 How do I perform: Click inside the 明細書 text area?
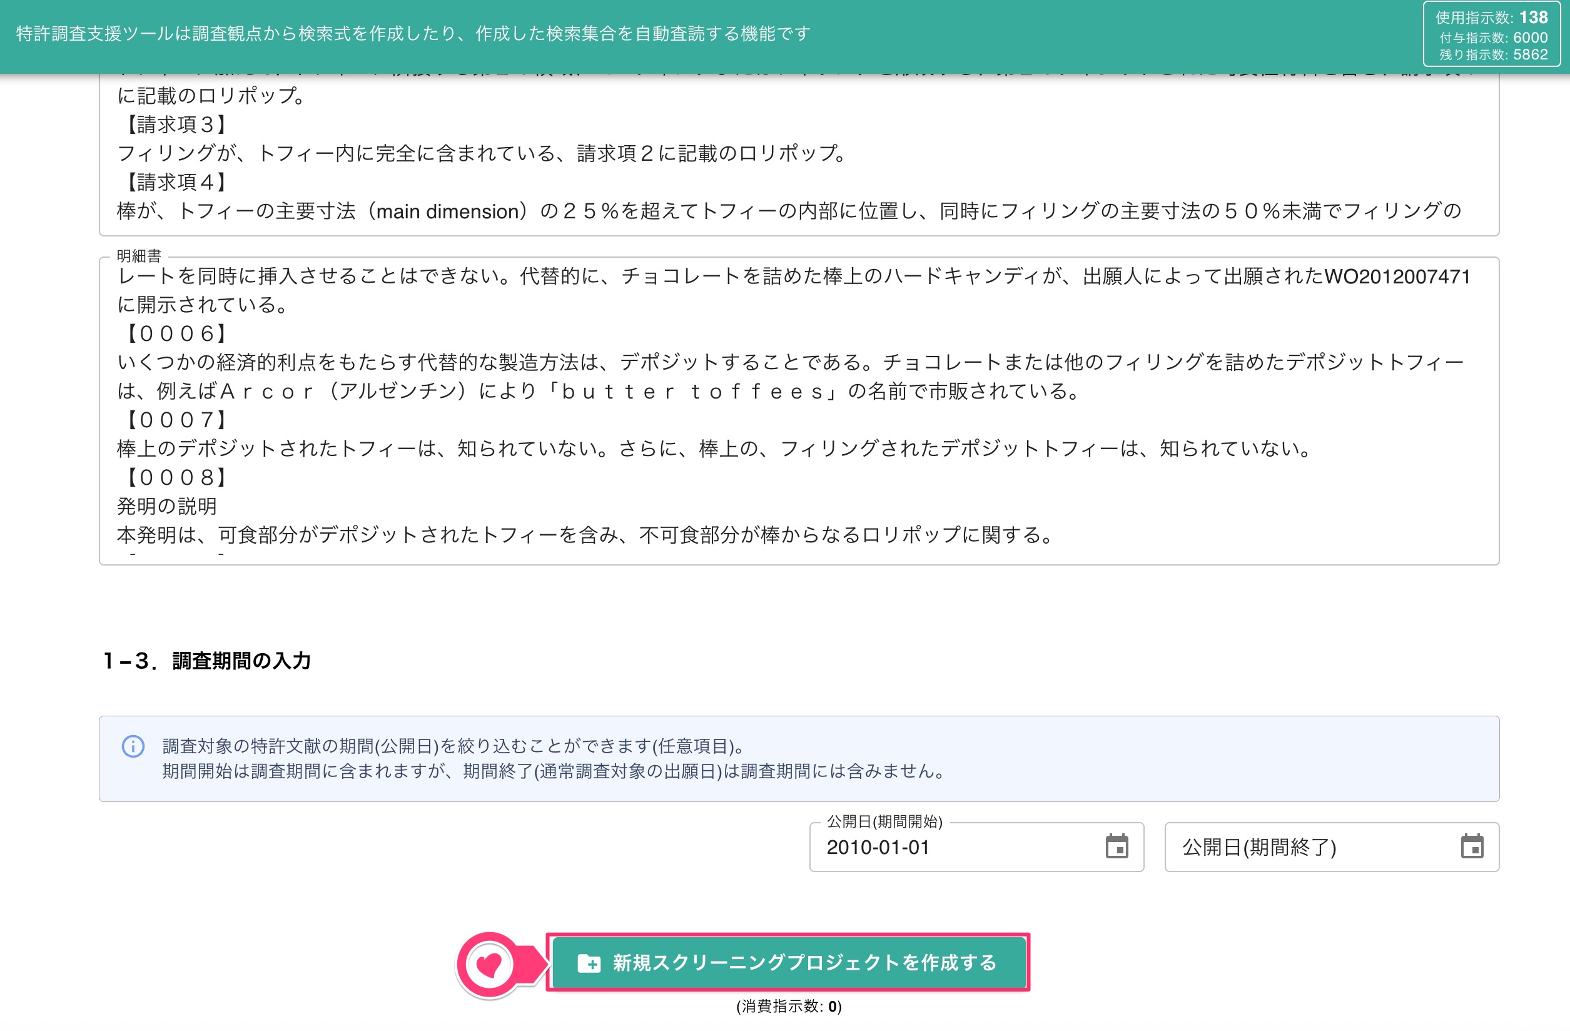pos(799,410)
